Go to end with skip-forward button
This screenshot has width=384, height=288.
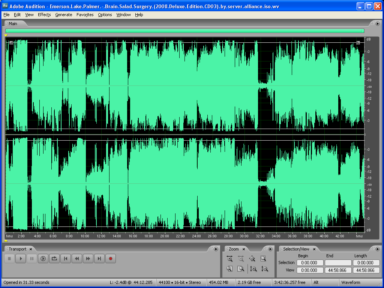tap(99, 259)
